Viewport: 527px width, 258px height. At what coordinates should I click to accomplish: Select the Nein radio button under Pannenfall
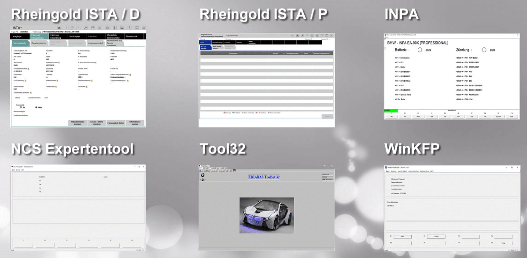pyautogui.click(x=37, y=107)
